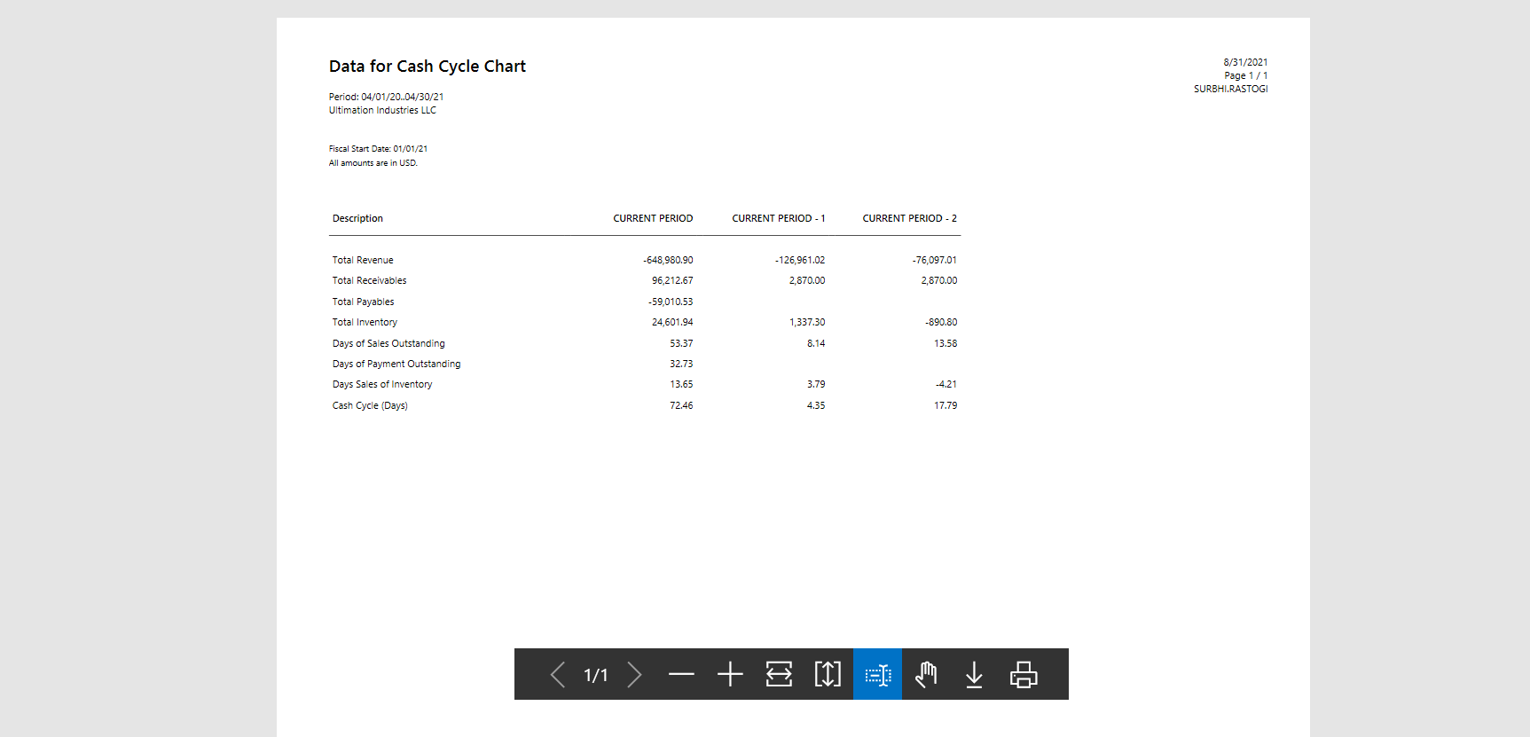The height and width of the screenshot is (737, 1530).
Task: Select the Cash Cycle value 72.46
Action: pos(681,405)
